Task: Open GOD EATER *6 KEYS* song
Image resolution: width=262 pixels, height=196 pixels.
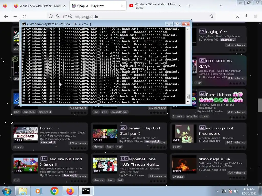Action: click(x=215, y=64)
